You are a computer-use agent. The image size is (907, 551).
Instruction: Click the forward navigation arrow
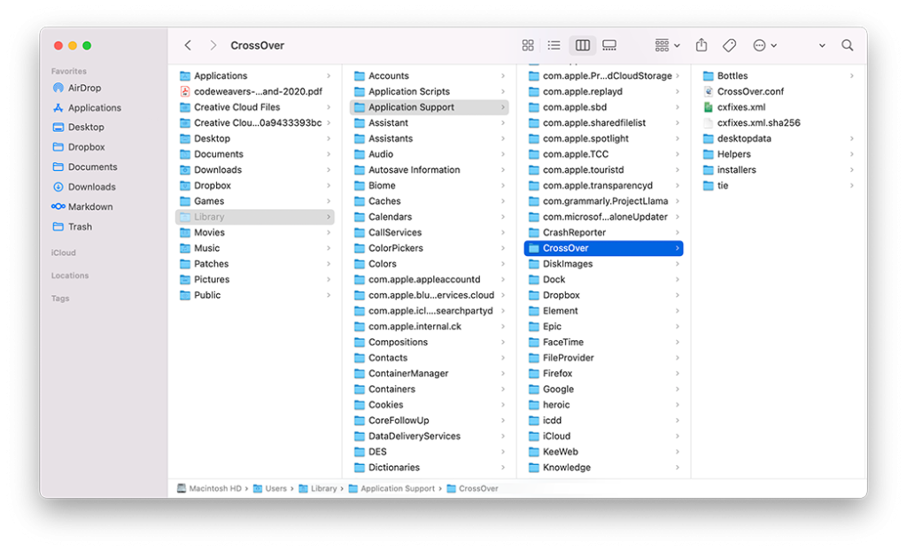point(213,45)
